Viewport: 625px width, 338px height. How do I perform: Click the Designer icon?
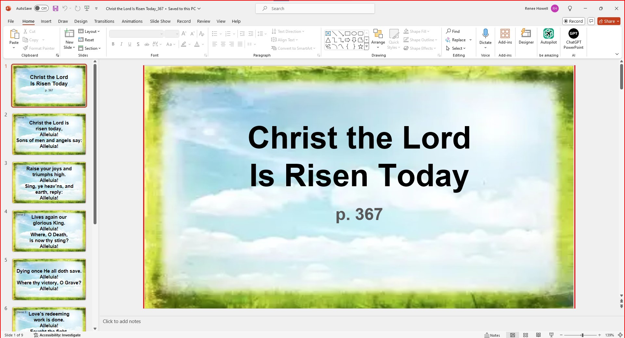pos(526,36)
